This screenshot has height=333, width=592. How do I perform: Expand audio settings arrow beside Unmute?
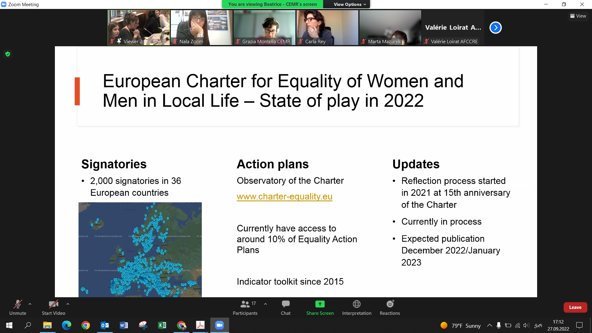pyautogui.click(x=30, y=304)
